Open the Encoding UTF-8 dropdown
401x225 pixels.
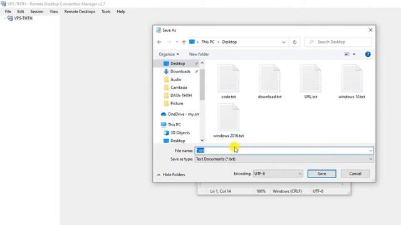(278, 174)
